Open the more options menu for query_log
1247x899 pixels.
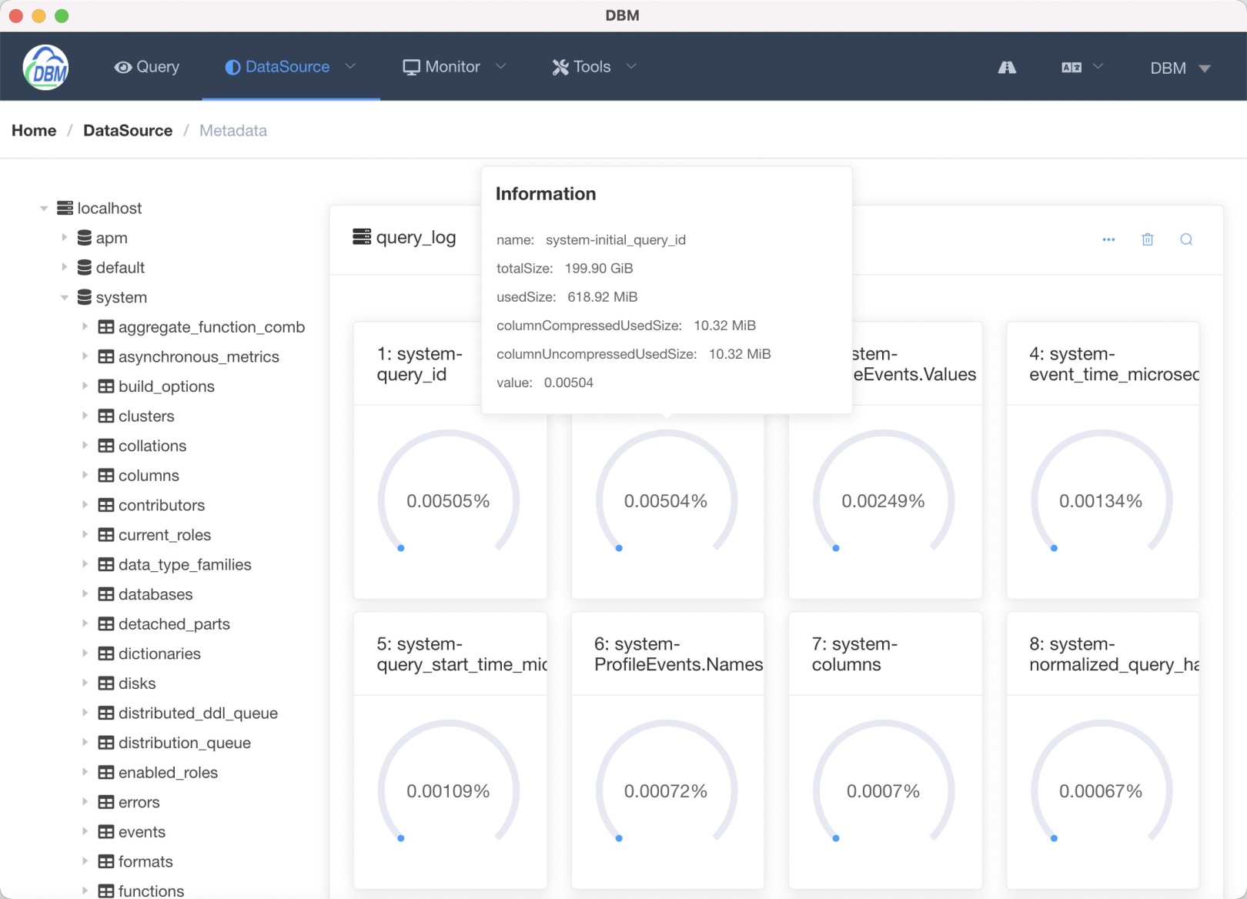pyautogui.click(x=1108, y=239)
